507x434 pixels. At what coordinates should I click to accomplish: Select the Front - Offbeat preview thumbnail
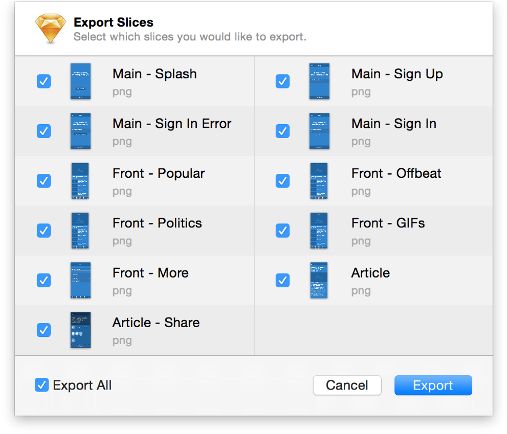[x=319, y=181]
